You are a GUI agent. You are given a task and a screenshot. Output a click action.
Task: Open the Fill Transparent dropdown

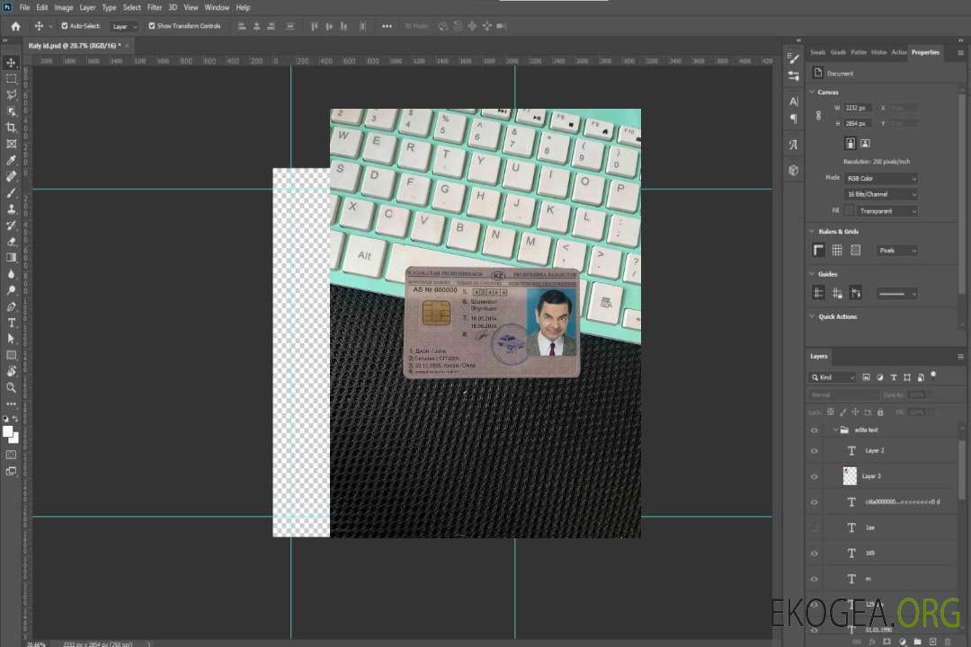[886, 211]
